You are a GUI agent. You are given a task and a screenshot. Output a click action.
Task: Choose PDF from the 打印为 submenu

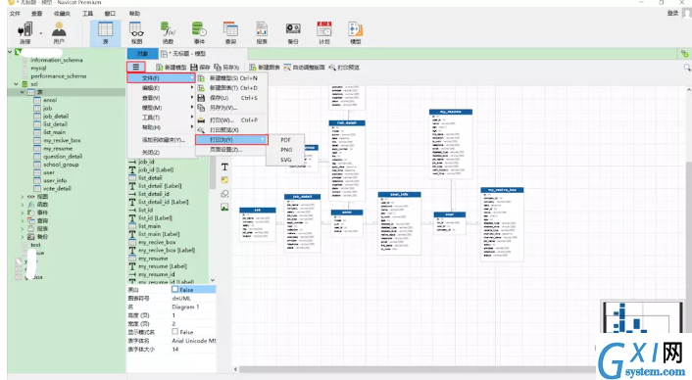tap(285, 140)
